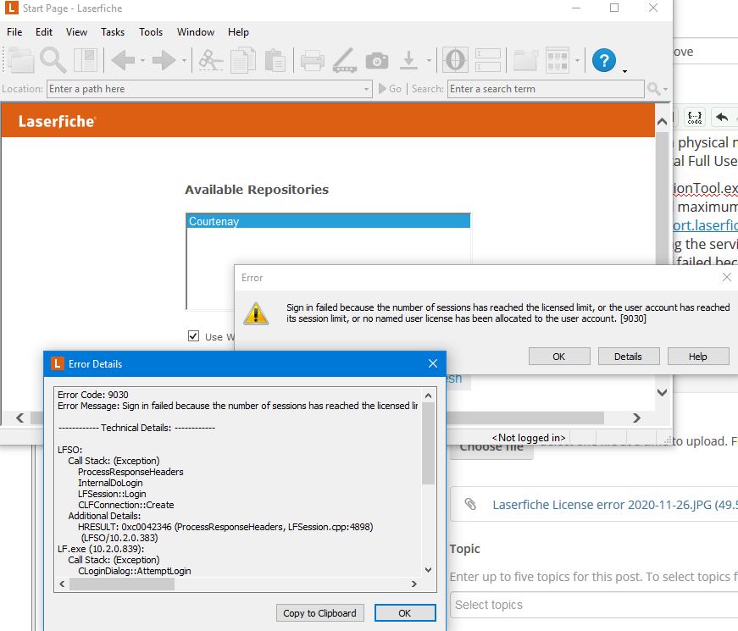738x631 pixels.
Task: Click the Paste clipboard toolbar icon
Action: click(275, 60)
